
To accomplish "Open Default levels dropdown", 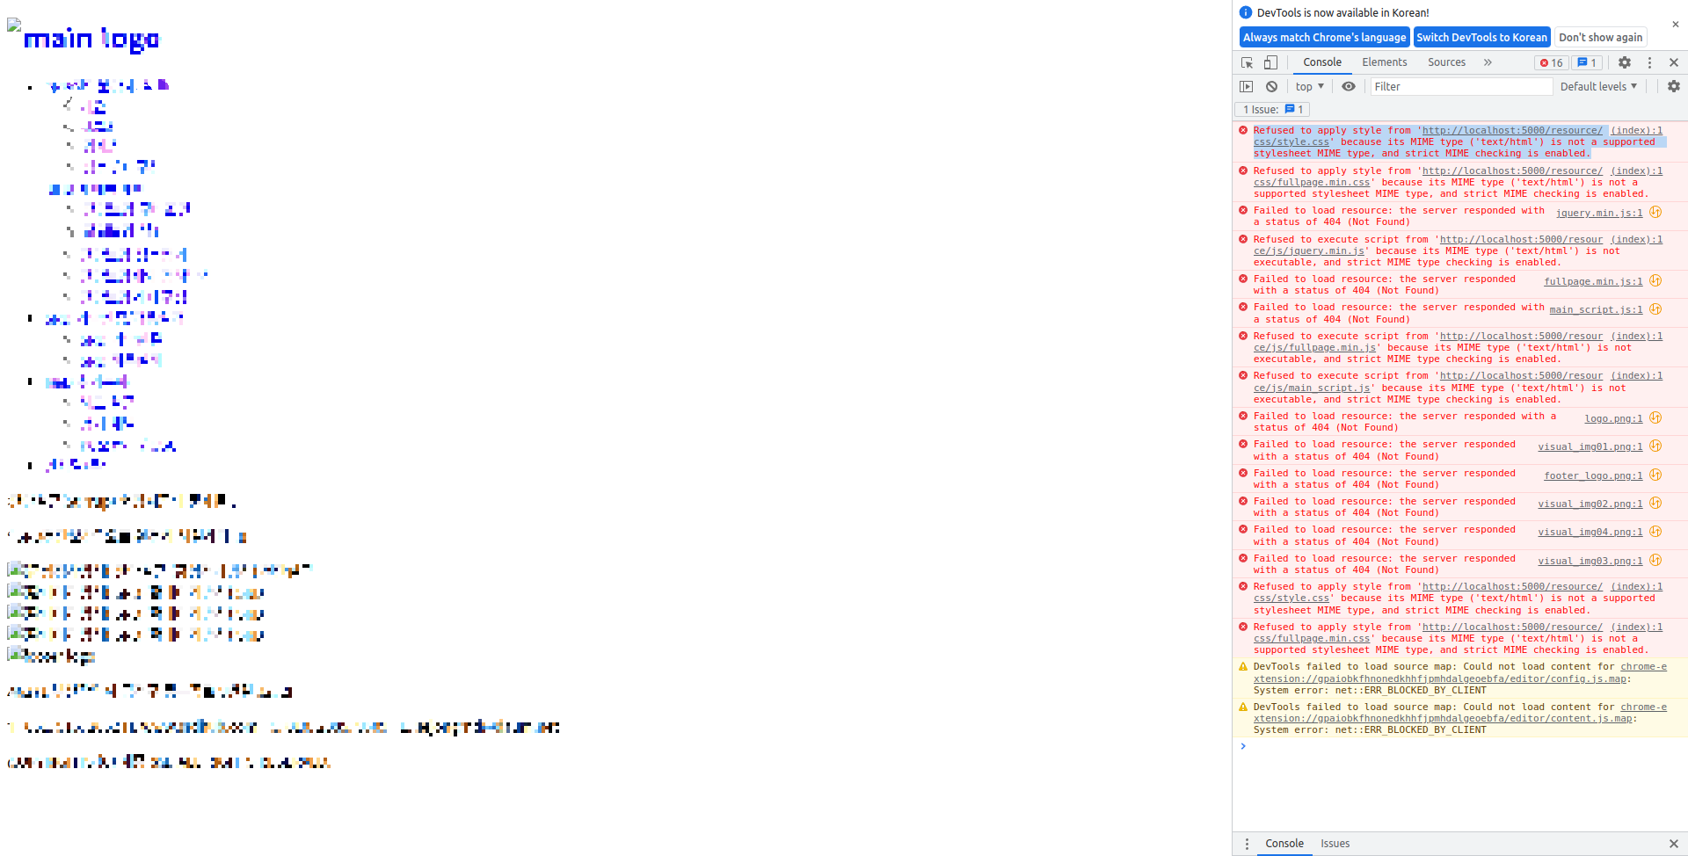I will [1598, 86].
